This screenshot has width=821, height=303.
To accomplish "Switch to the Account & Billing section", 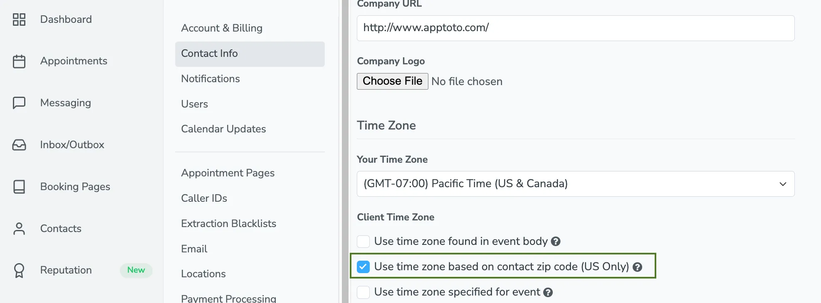I will pyautogui.click(x=222, y=28).
